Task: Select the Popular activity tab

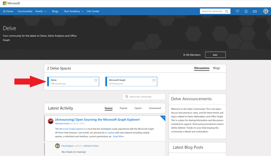Action: 123,108
